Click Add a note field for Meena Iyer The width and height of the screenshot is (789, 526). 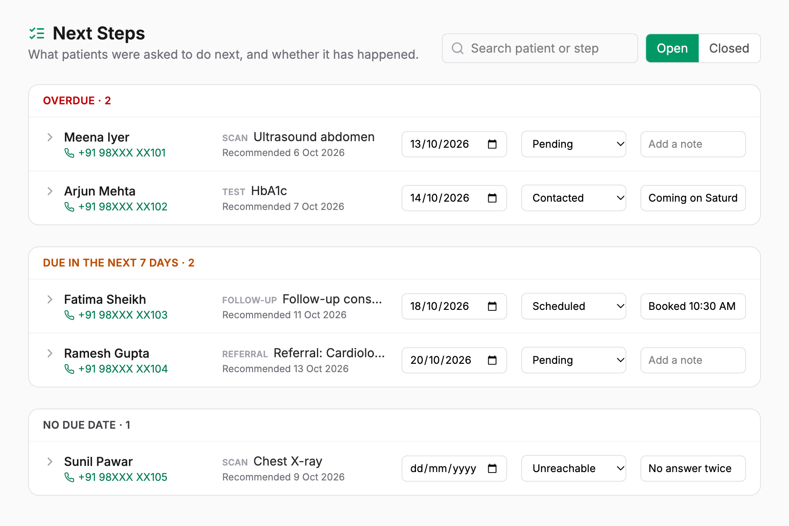pos(693,144)
